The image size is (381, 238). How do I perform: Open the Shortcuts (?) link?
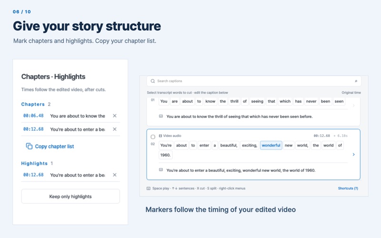coord(348,188)
